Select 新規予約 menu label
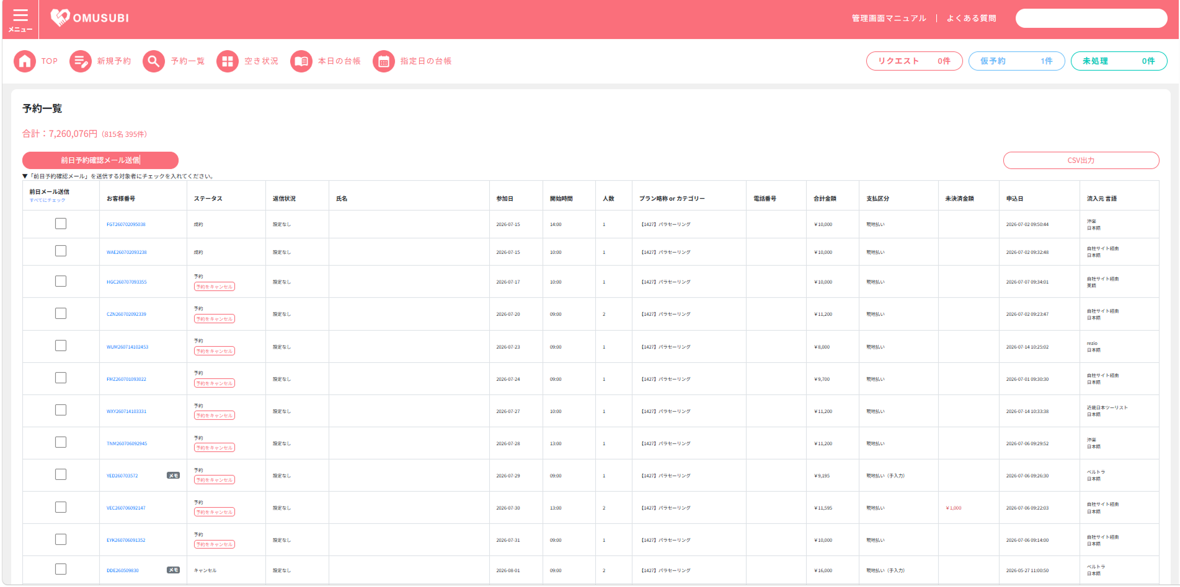 pos(114,61)
